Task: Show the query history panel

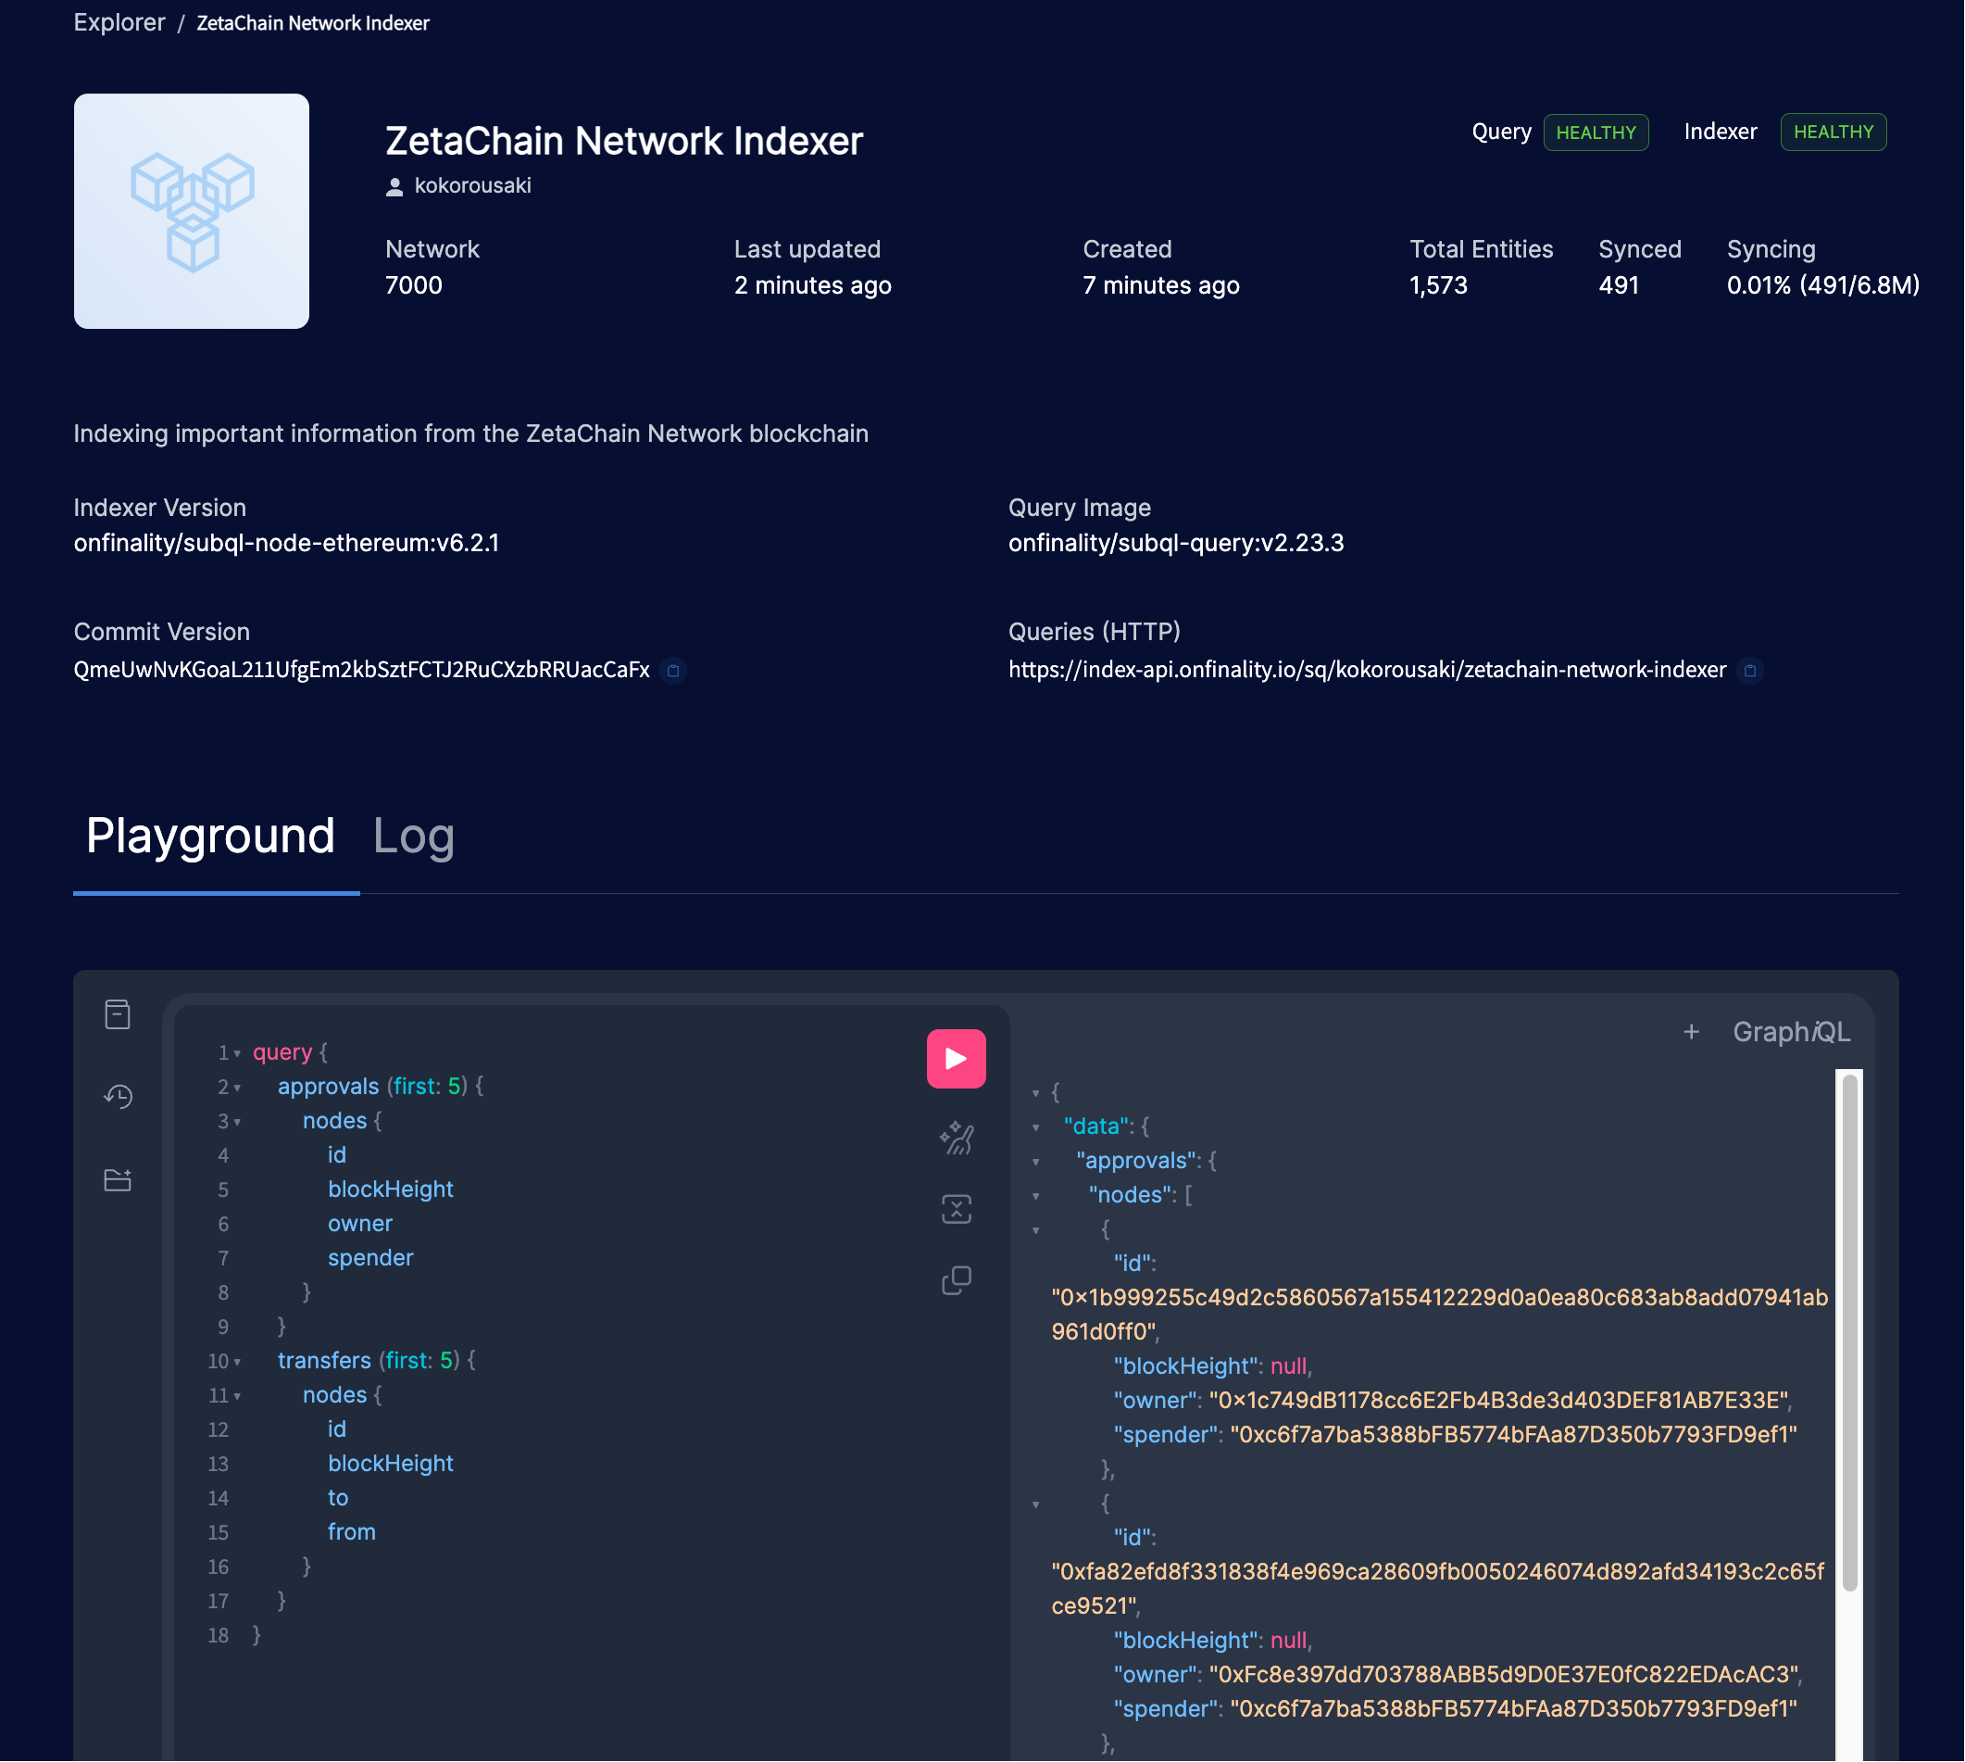Action: 117,1096
